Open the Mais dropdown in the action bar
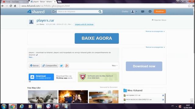This screenshot has width=195, height=109. [x=115, y=66]
